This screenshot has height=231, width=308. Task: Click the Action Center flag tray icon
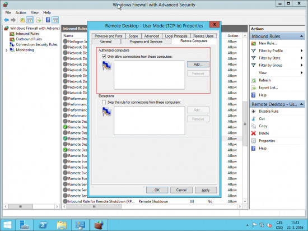click(x=254, y=225)
